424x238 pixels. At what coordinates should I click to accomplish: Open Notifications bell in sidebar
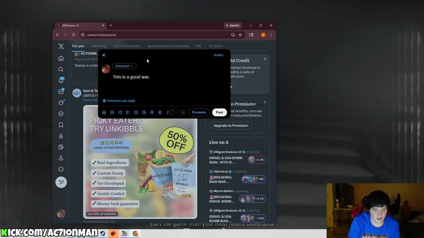(61, 80)
